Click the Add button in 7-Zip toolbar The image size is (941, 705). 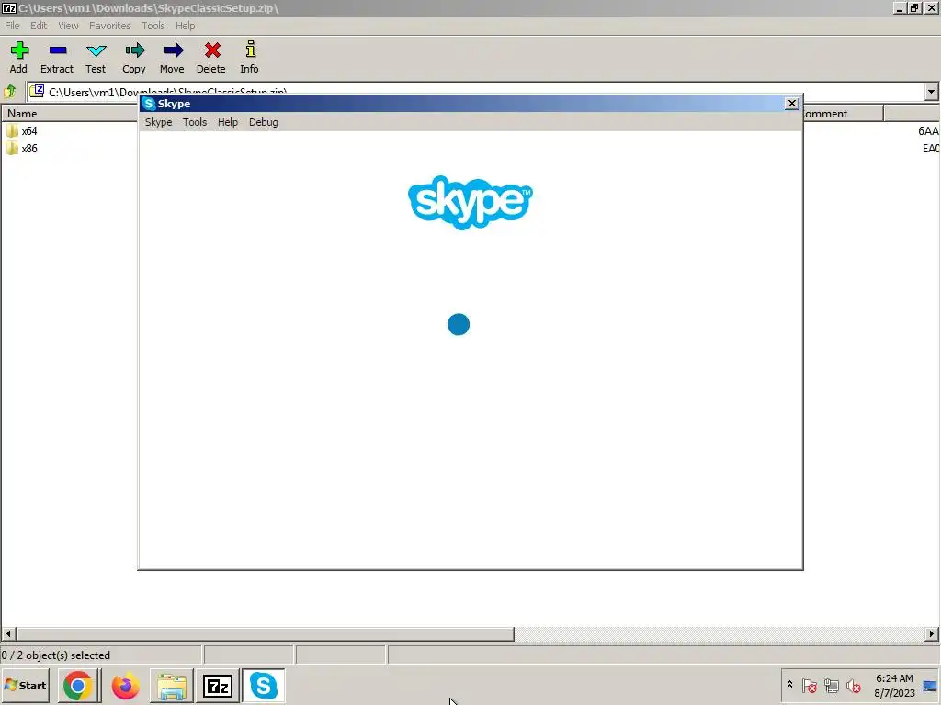[x=18, y=57]
